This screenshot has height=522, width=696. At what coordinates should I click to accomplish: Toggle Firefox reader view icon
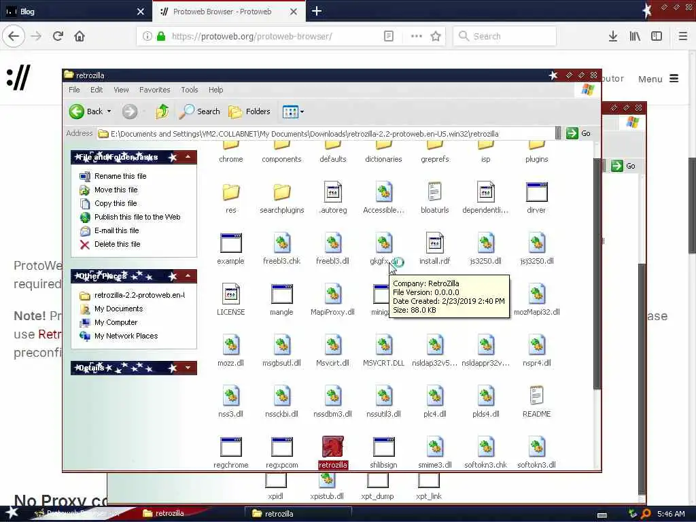(x=388, y=36)
